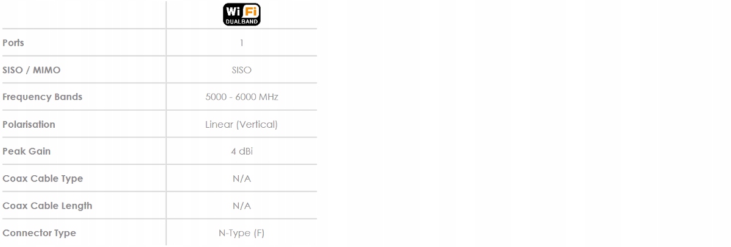Viewport: 731px width, 247px height.
Task: Click the white "Wi" letters in the logo
Action: [x=233, y=12]
